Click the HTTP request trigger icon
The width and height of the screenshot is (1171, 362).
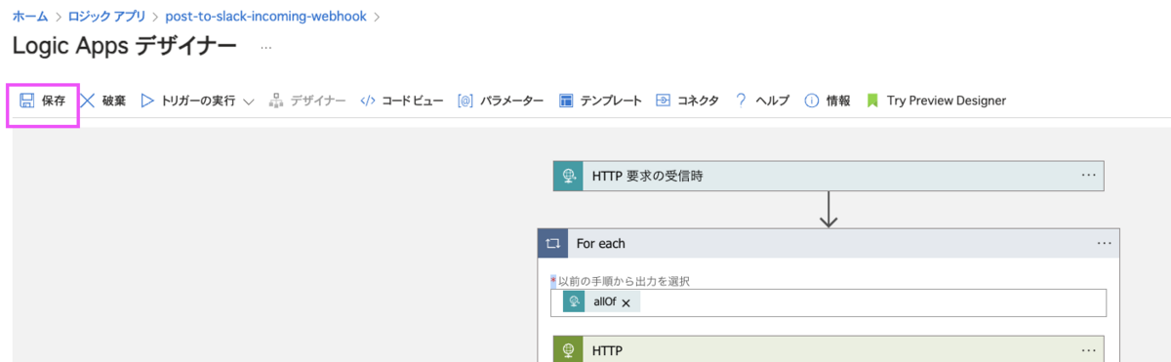click(x=568, y=177)
